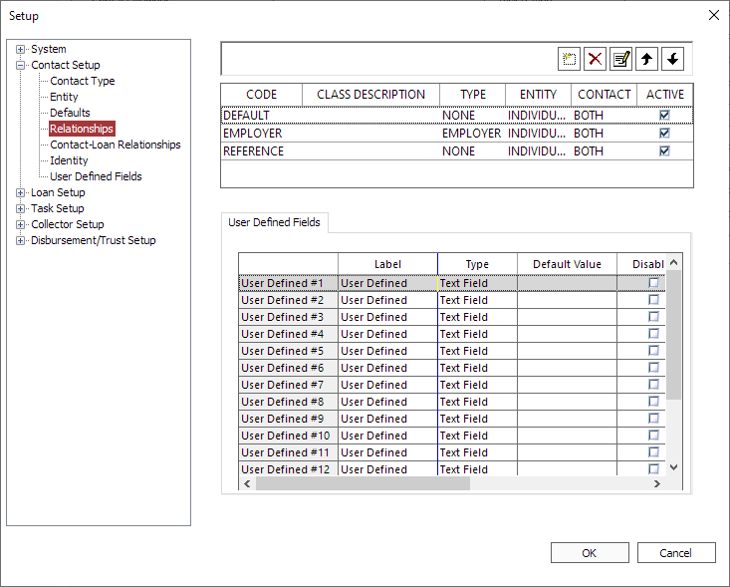
Task: Click the horizontal scrollbar left arrow
Action: pos(247,483)
